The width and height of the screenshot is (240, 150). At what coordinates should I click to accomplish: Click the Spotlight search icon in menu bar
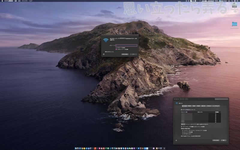pyautogui.click(x=232, y=1)
